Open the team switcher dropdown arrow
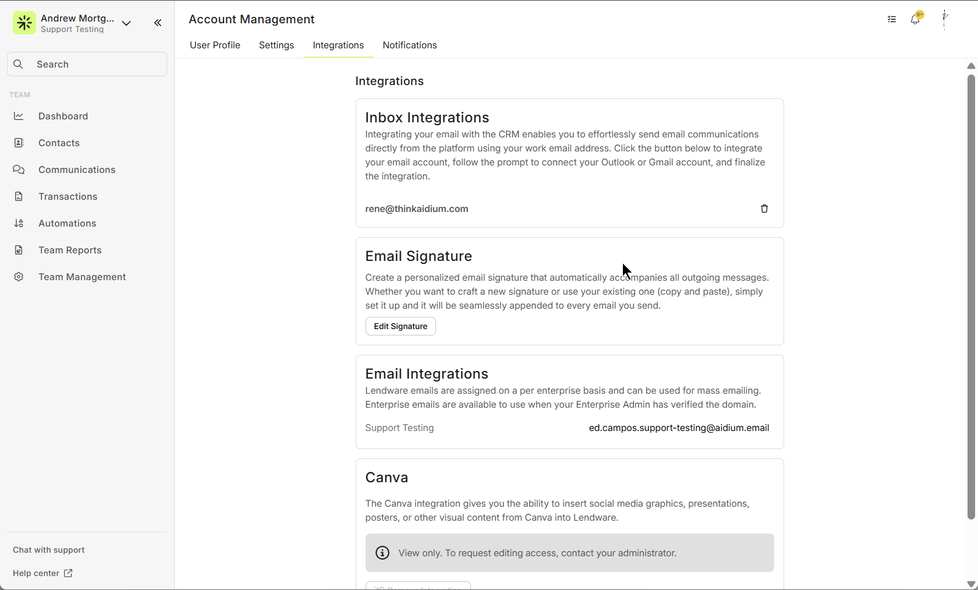 [x=126, y=23]
